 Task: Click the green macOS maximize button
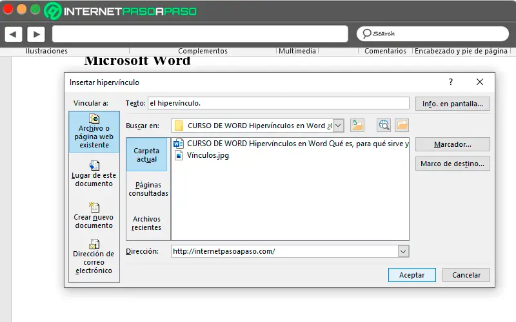tap(35, 9)
